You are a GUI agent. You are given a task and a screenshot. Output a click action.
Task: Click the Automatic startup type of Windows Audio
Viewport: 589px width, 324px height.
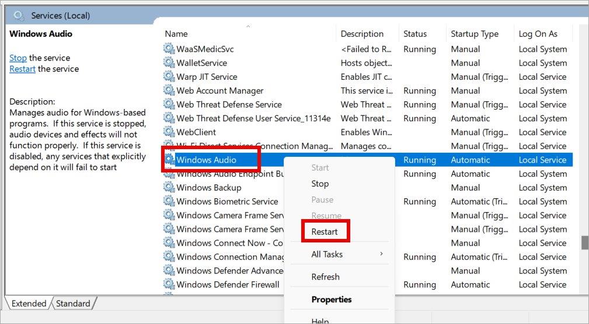[x=470, y=160]
